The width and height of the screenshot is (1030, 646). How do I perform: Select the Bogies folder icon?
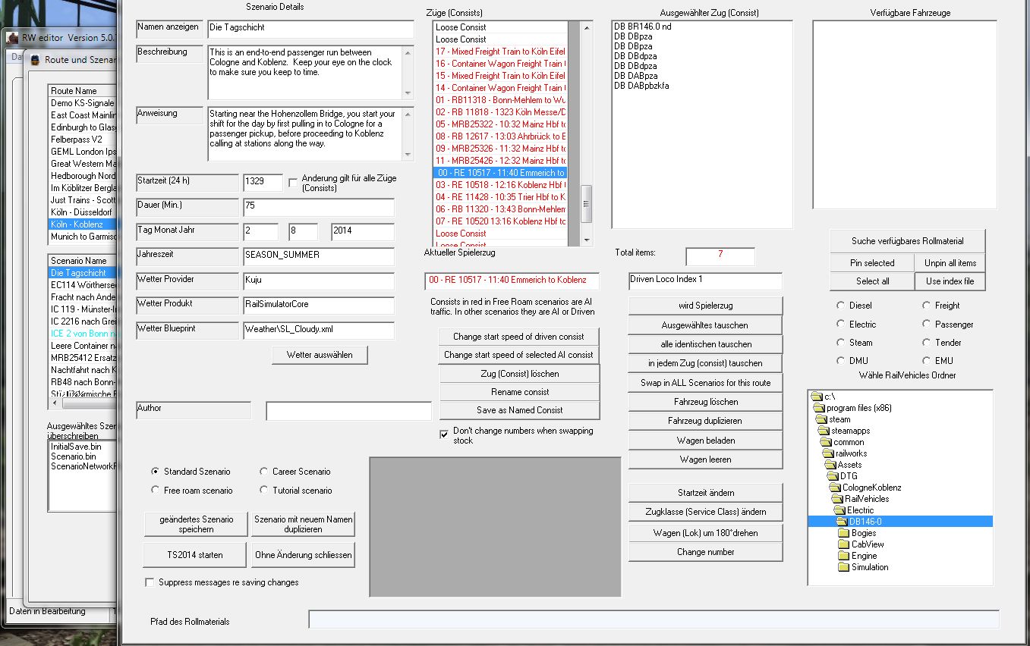coord(843,533)
